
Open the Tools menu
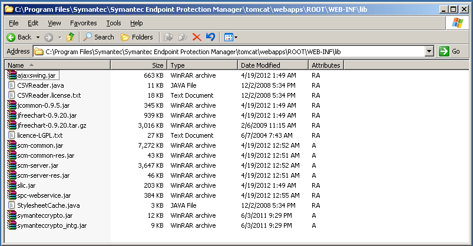[x=114, y=23]
